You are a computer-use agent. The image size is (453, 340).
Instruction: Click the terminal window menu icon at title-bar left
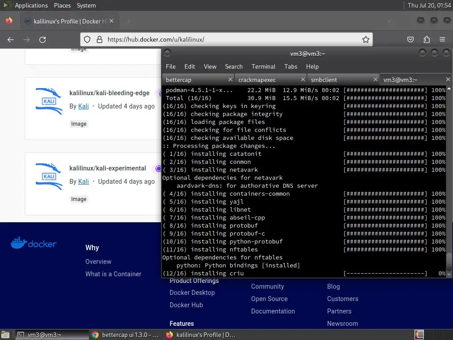tap(167, 53)
